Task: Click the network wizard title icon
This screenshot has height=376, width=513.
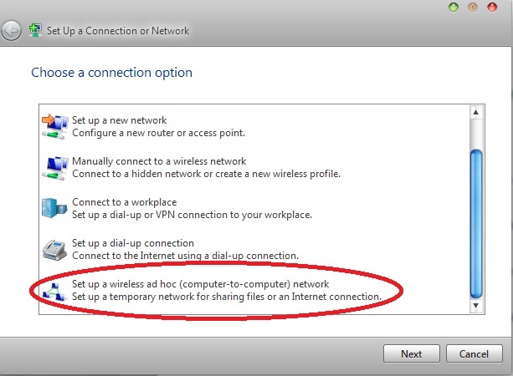Action: click(35, 30)
